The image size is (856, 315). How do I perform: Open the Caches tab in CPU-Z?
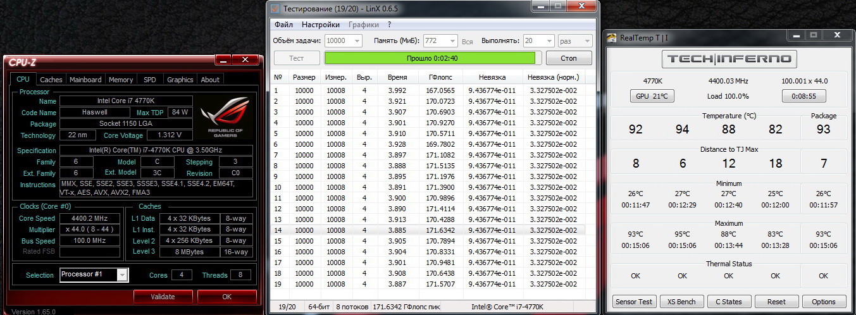click(51, 80)
